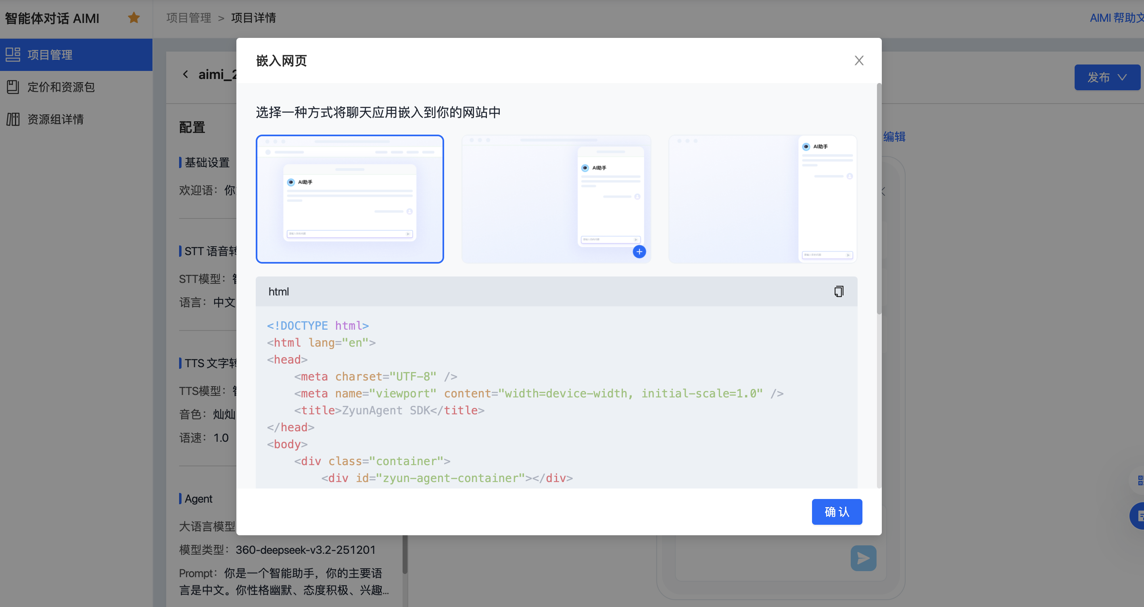The width and height of the screenshot is (1144, 607).
Task: Click the dialog vertical scrollbar
Action: coord(879,199)
